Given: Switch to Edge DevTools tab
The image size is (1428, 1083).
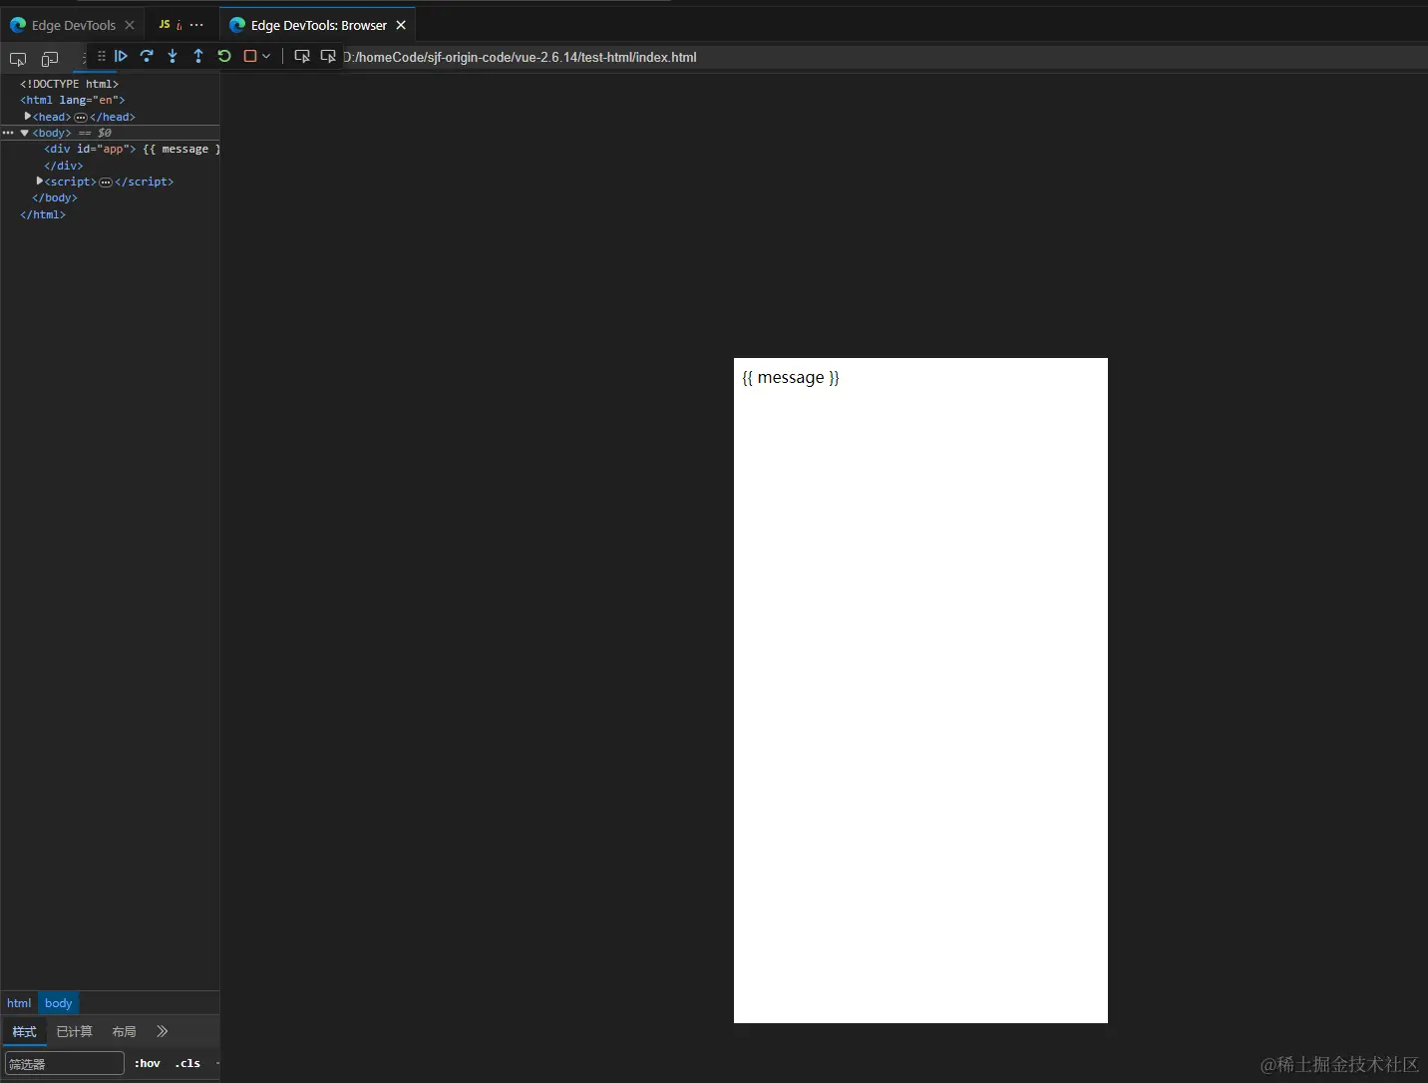Looking at the screenshot, I should click(x=74, y=25).
